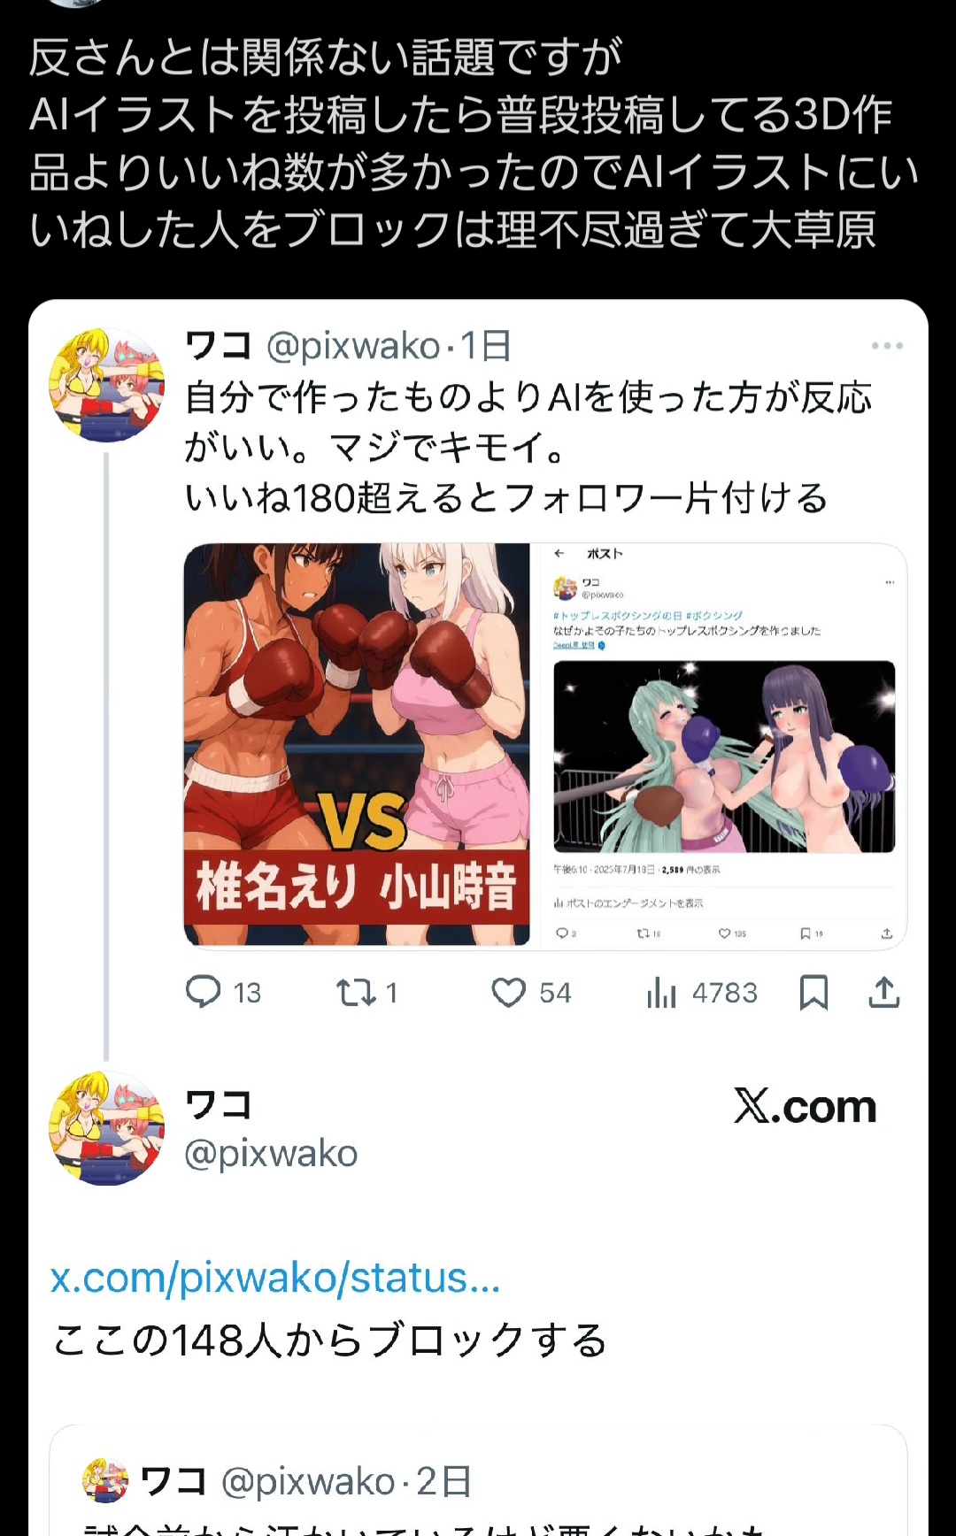
Task: Open reply icon showing 13 comments
Action: (x=204, y=992)
